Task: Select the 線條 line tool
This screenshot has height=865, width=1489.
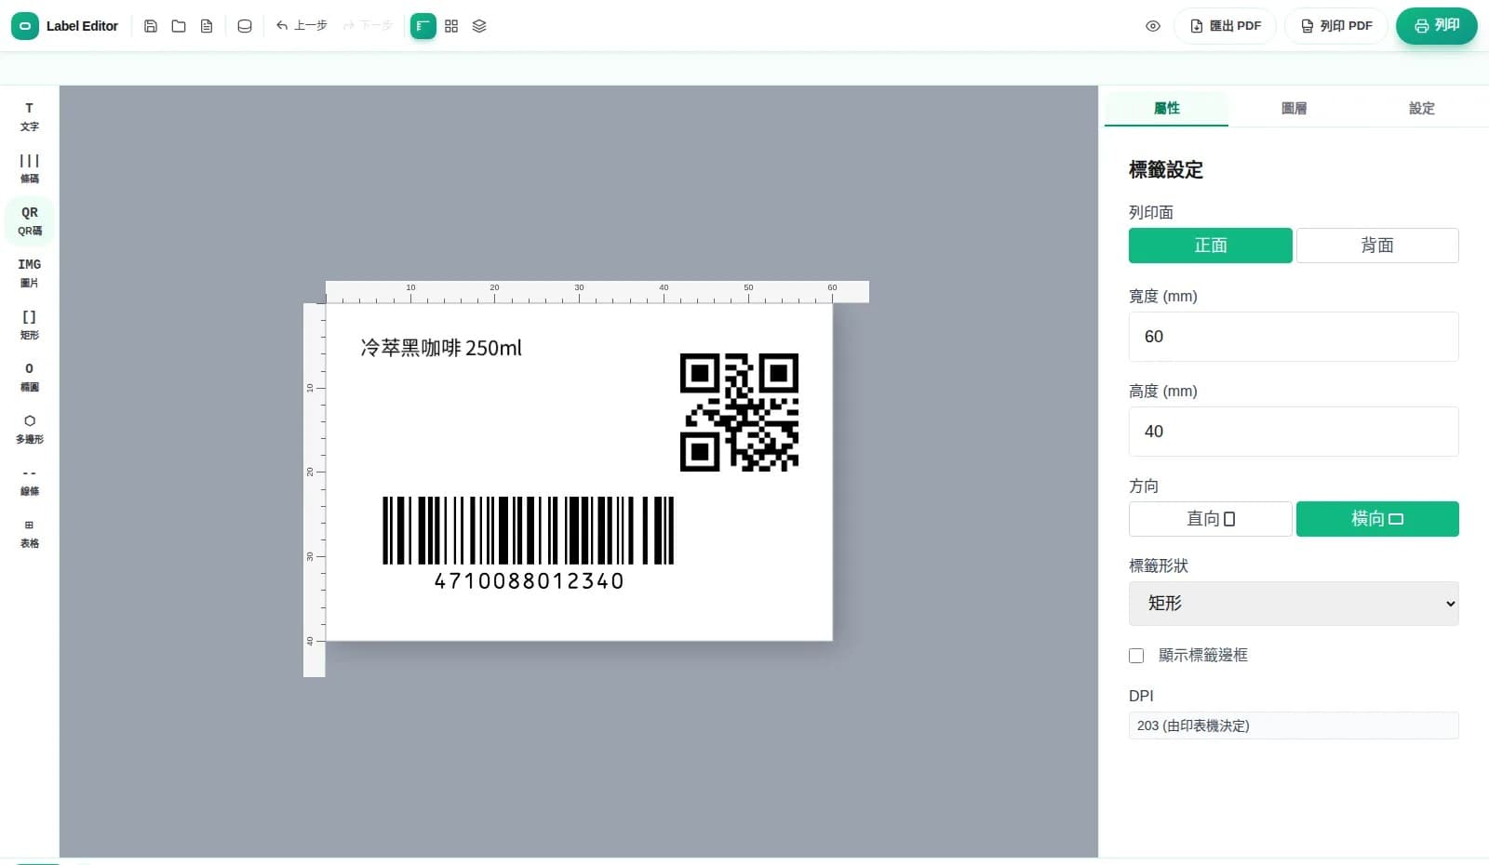Action: (30, 481)
